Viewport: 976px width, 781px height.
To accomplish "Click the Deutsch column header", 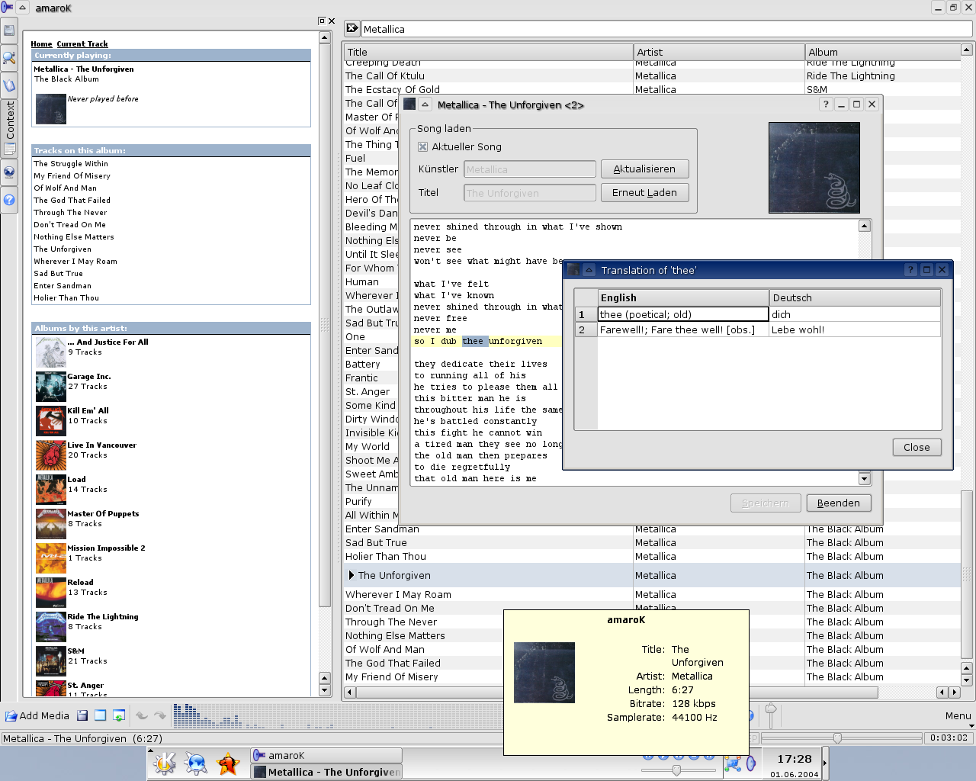I will [x=855, y=297].
